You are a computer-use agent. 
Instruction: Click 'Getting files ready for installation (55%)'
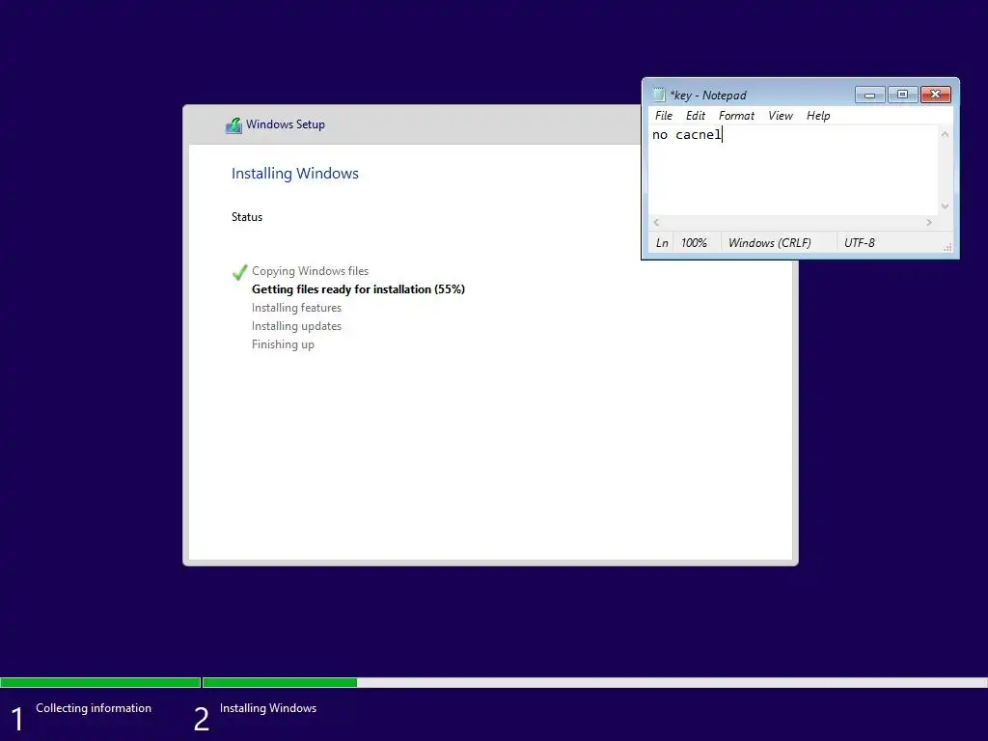click(x=358, y=289)
